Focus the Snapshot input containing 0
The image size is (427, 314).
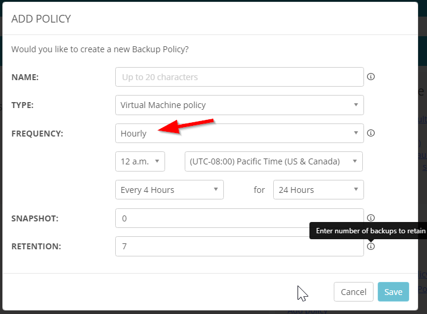tap(239, 218)
